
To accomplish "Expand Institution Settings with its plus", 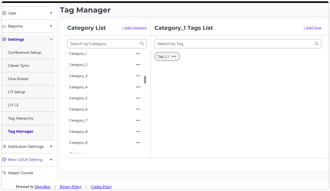I will pyautogui.click(x=51, y=146).
